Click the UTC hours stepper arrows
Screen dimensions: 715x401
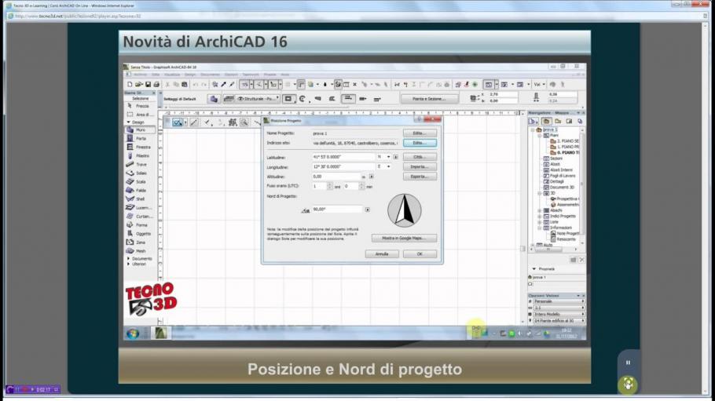tap(330, 186)
